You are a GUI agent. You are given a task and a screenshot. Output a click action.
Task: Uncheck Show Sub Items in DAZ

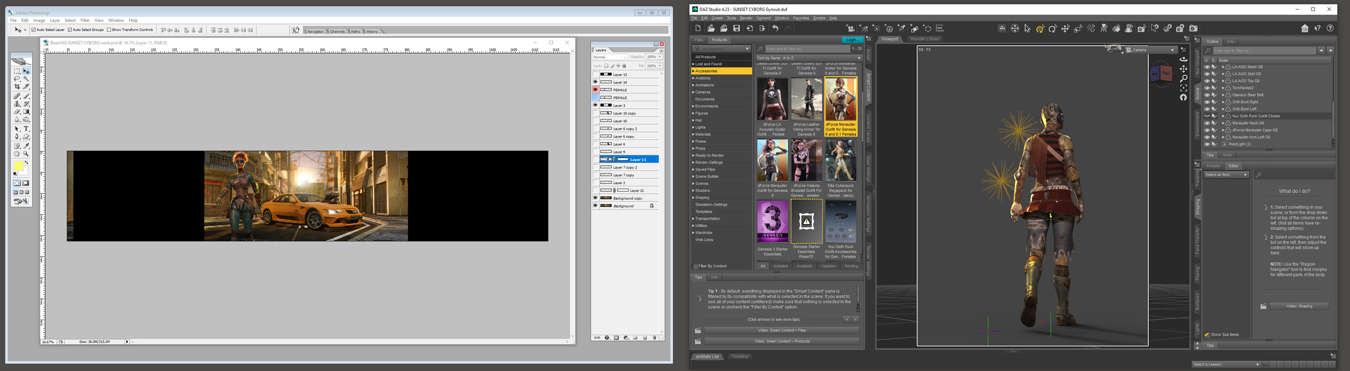[x=1207, y=335]
